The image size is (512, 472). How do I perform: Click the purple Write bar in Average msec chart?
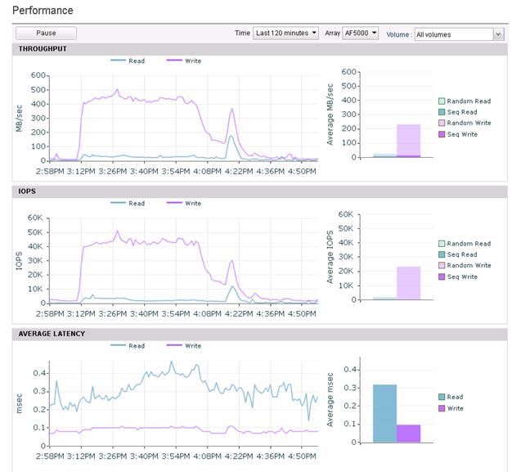coord(408,434)
